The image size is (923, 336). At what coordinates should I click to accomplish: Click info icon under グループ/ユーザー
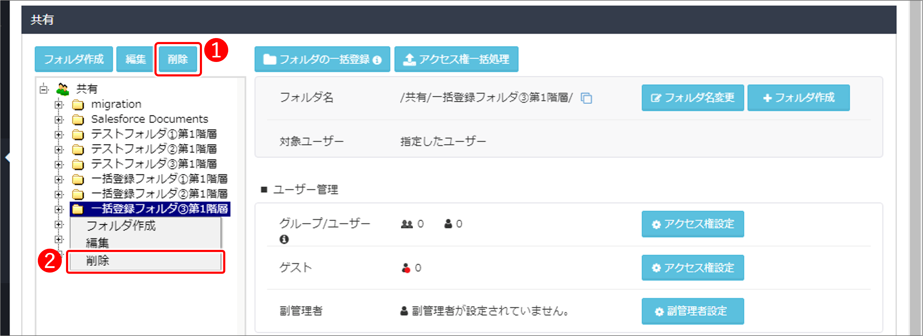pos(284,239)
